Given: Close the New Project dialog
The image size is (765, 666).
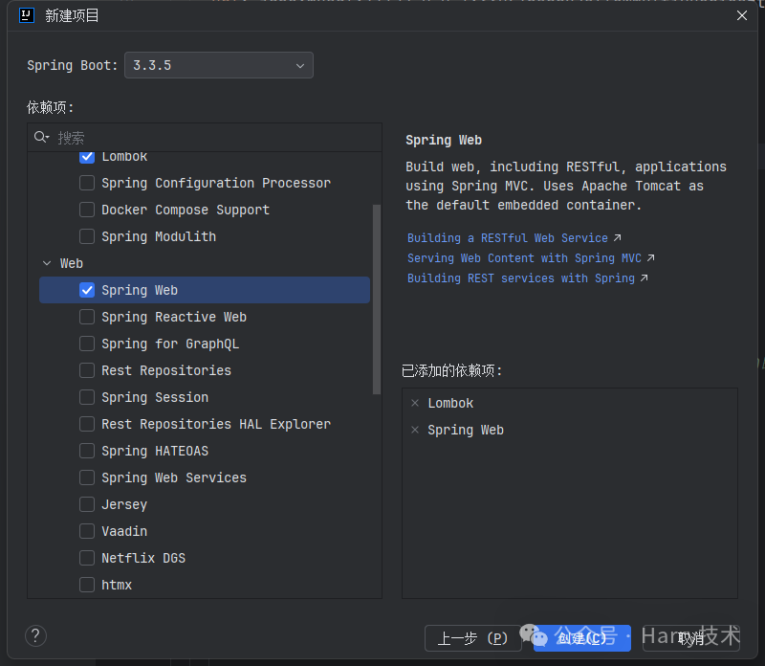Looking at the screenshot, I should click(742, 15).
